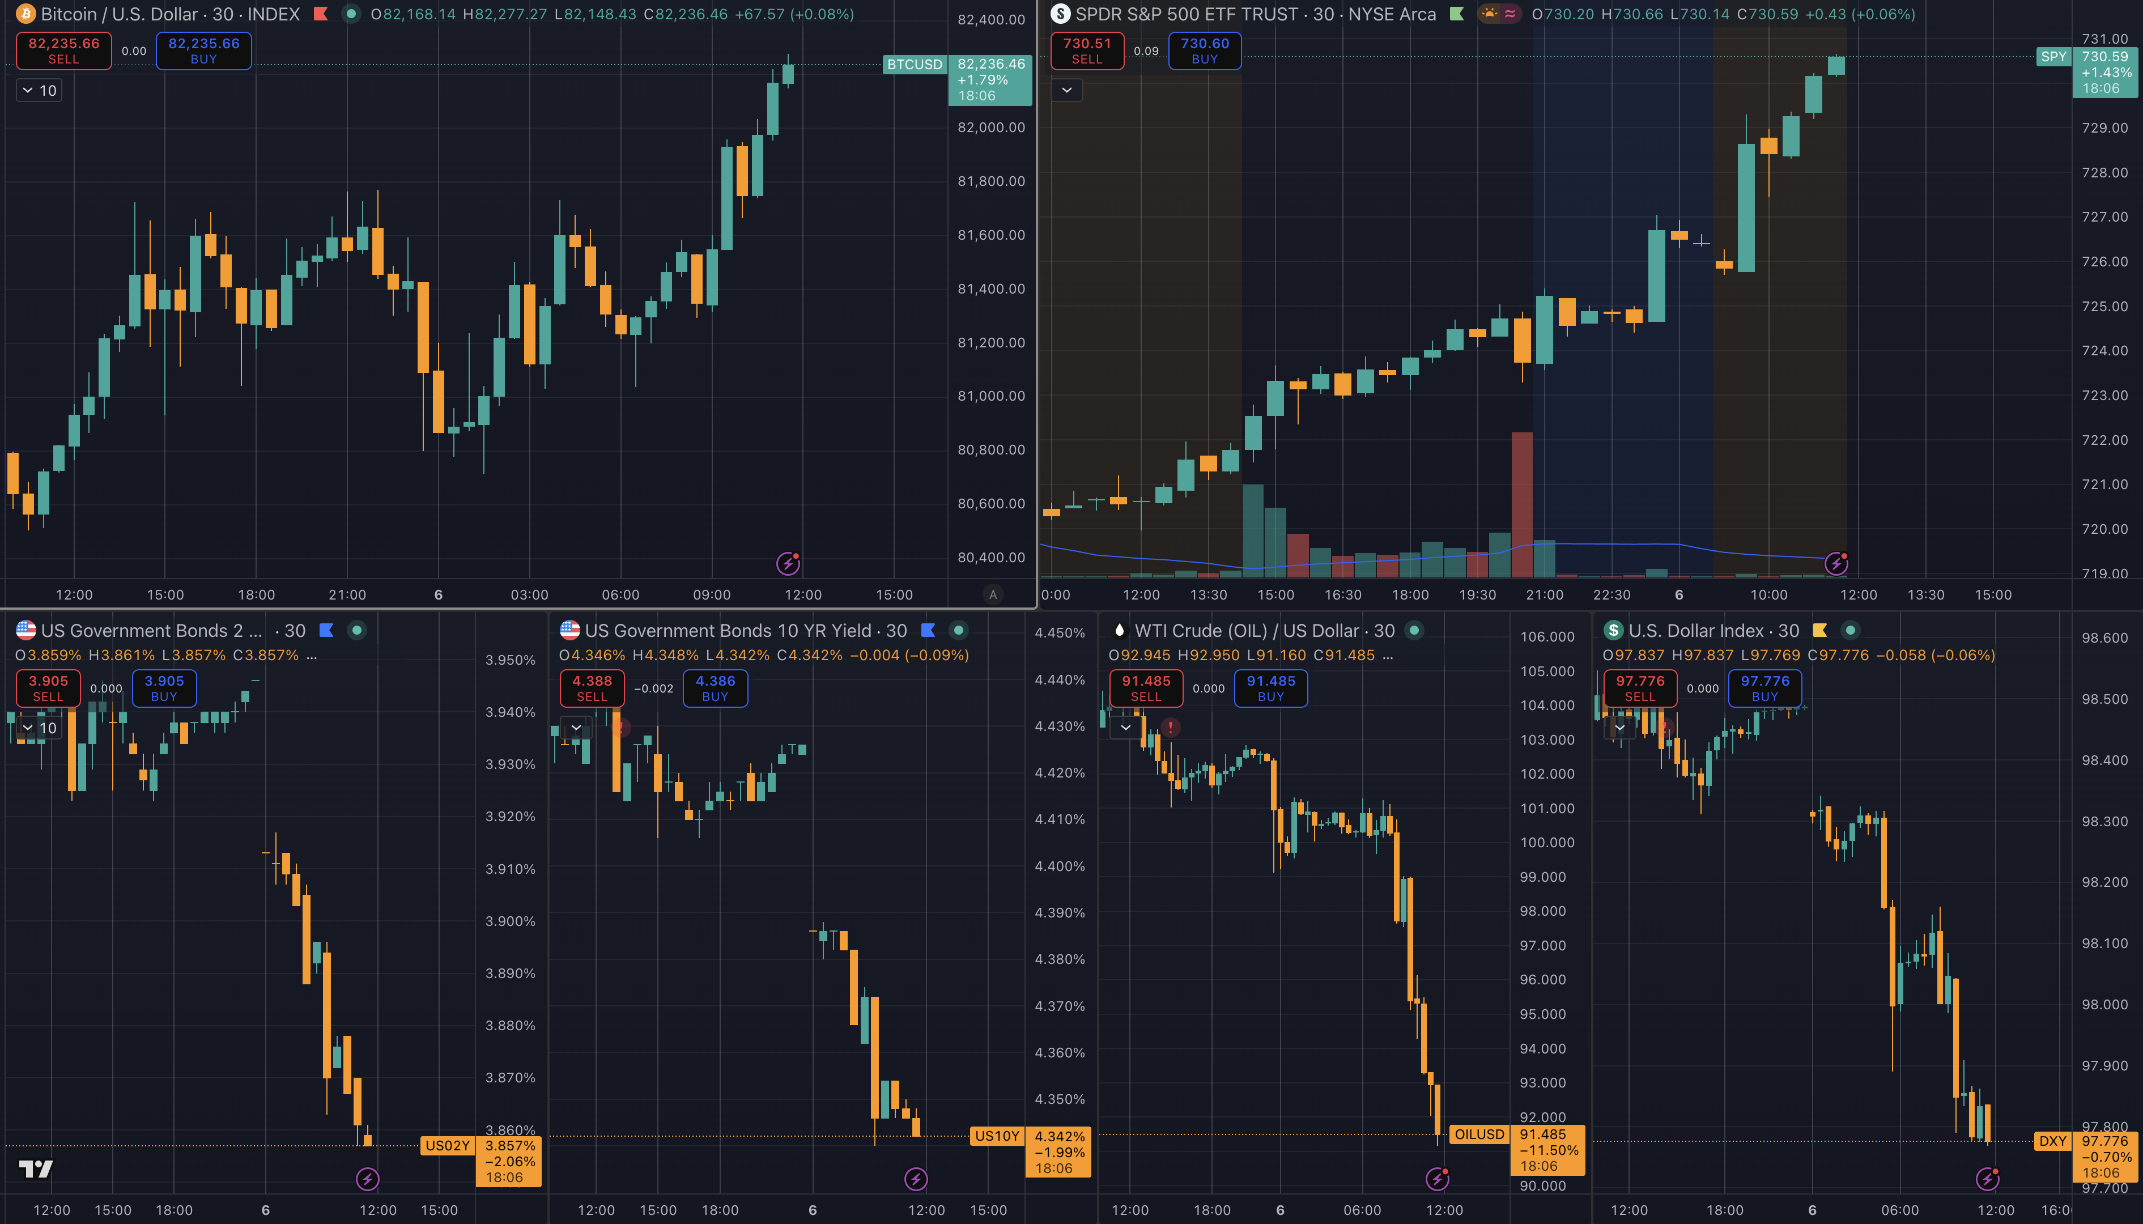Click the red flag on Bitcoin chart
2143x1224 pixels.
coord(320,14)
